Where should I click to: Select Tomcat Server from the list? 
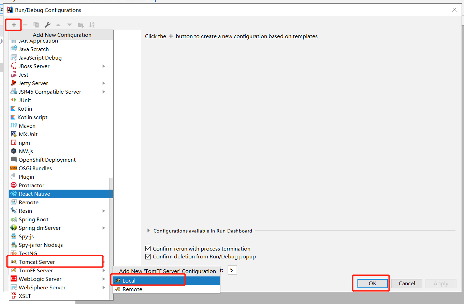[61, 262]
